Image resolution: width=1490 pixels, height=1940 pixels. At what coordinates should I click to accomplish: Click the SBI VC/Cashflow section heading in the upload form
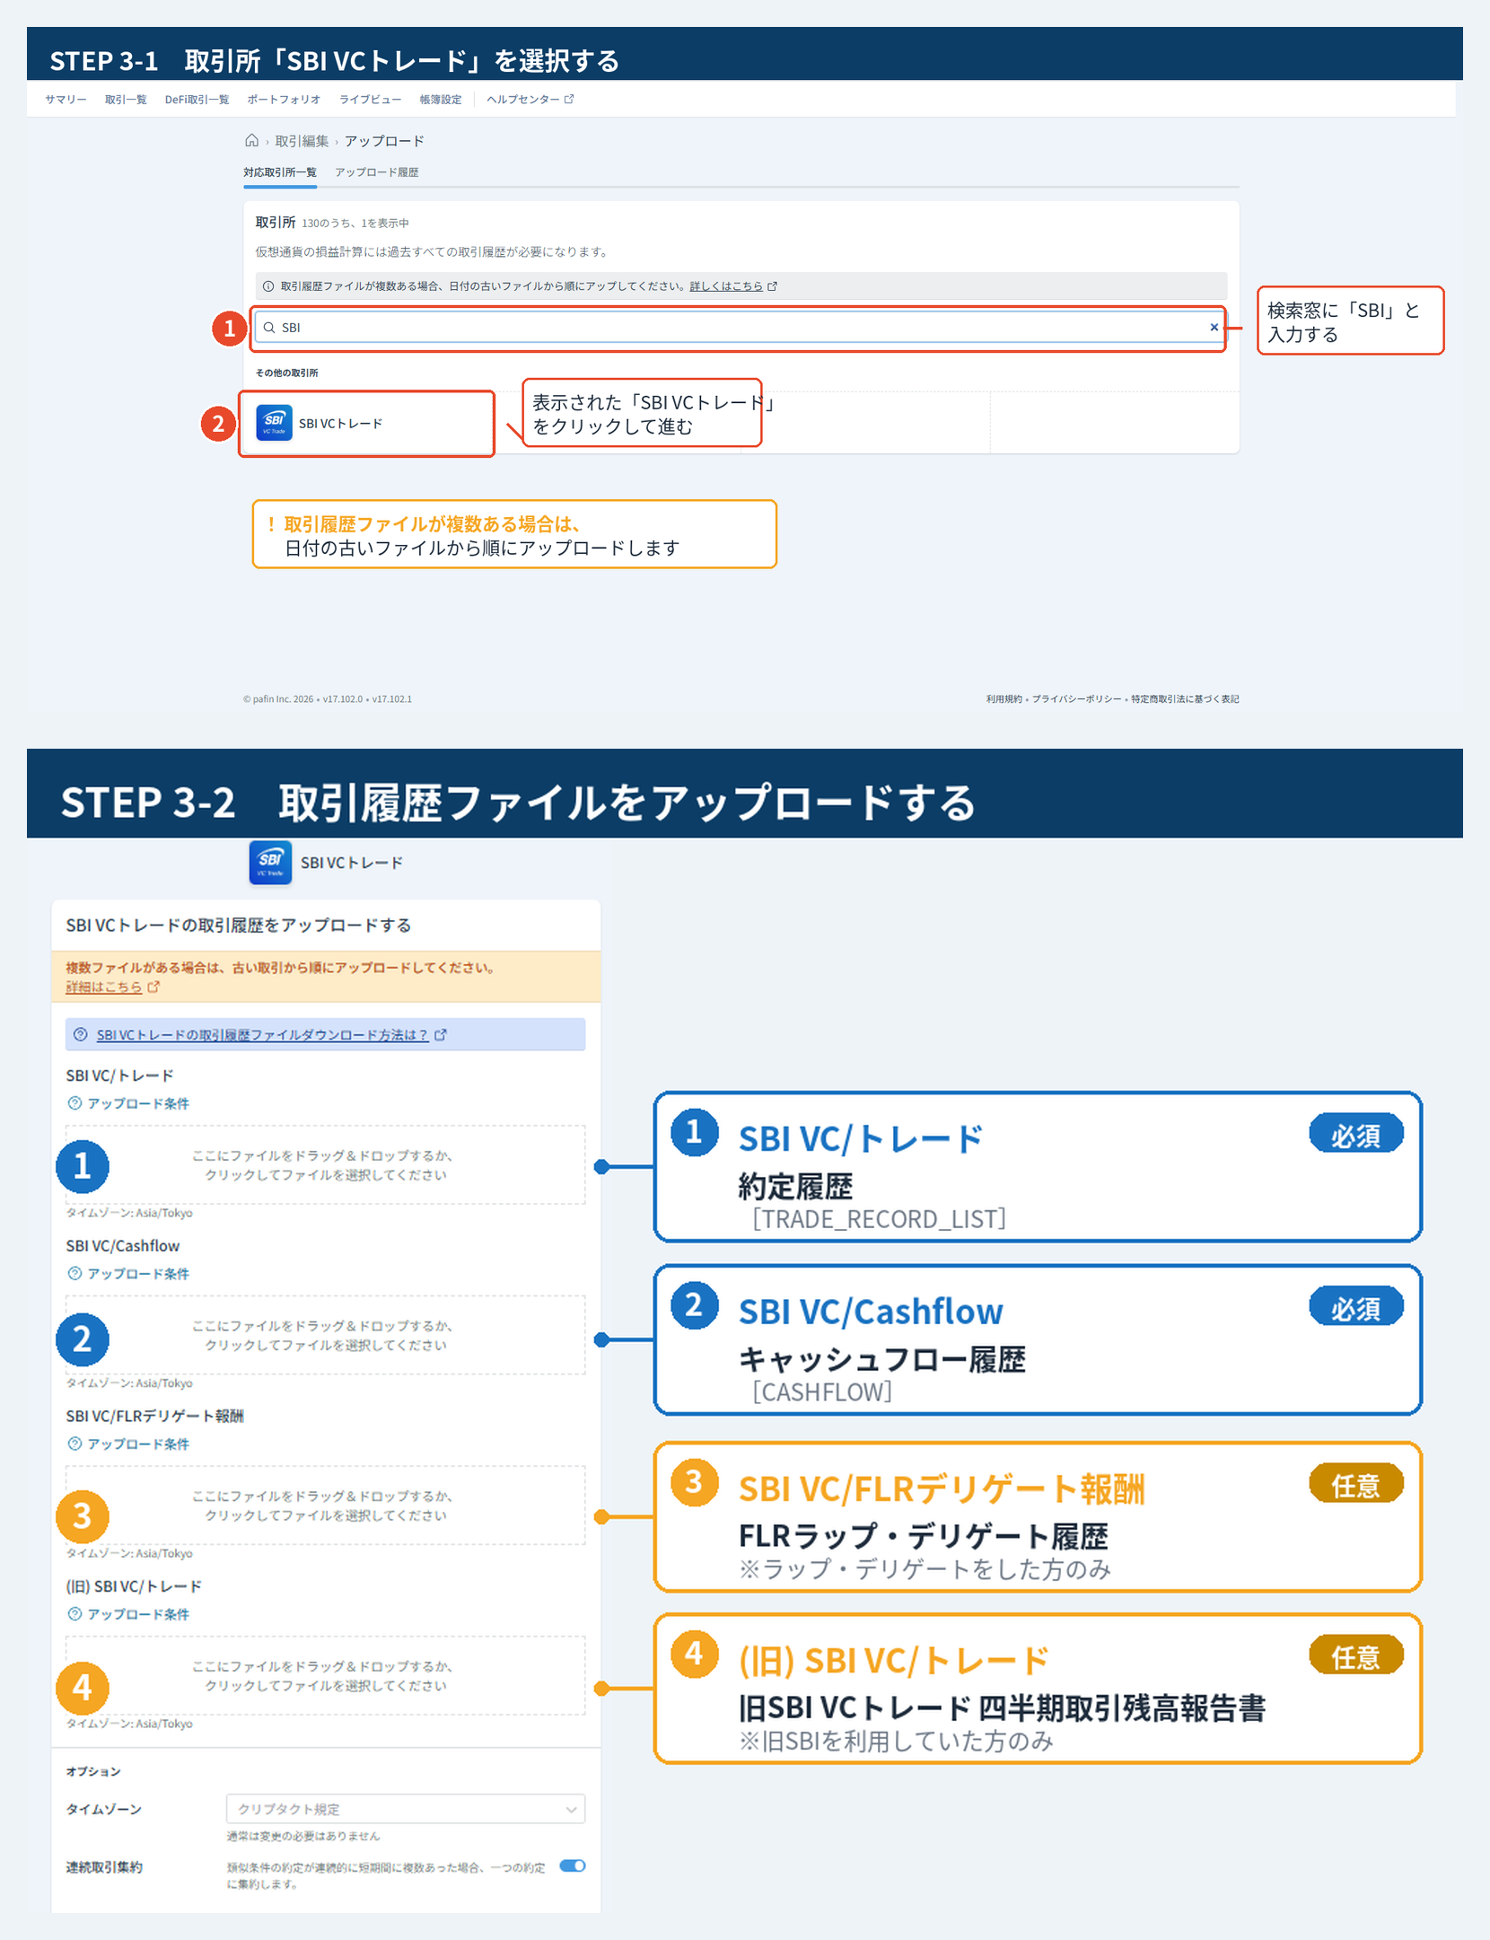click(123, 1246)
